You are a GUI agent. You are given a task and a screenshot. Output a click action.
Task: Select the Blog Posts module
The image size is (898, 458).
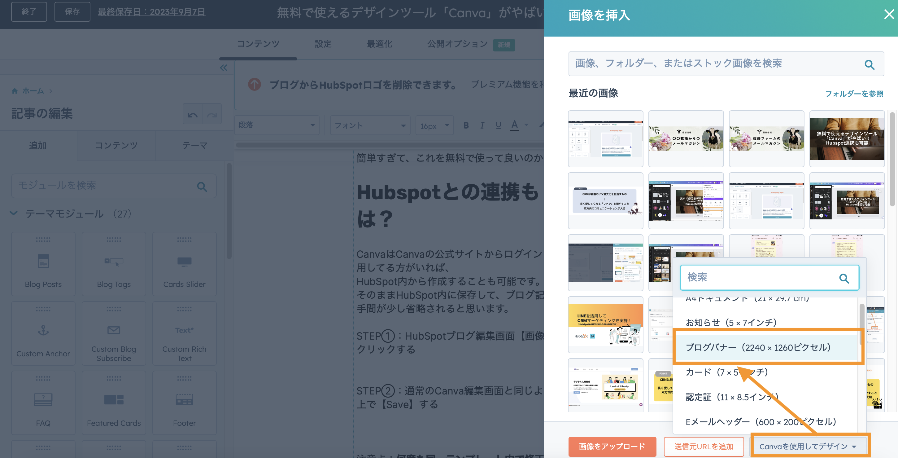point(43,264)
